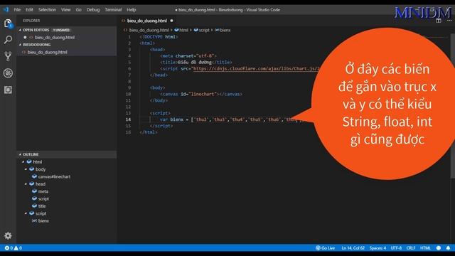Collapse the head node in Outline

click(x=26, y=183)
